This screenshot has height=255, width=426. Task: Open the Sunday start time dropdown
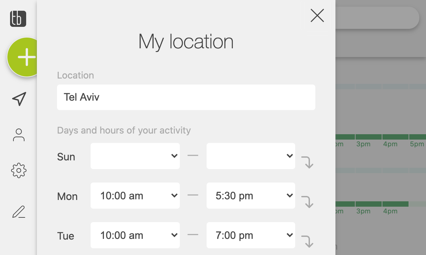coord(135,156)
